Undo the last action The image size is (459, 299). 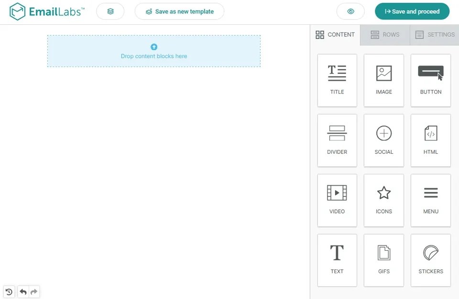coord(23,292)
